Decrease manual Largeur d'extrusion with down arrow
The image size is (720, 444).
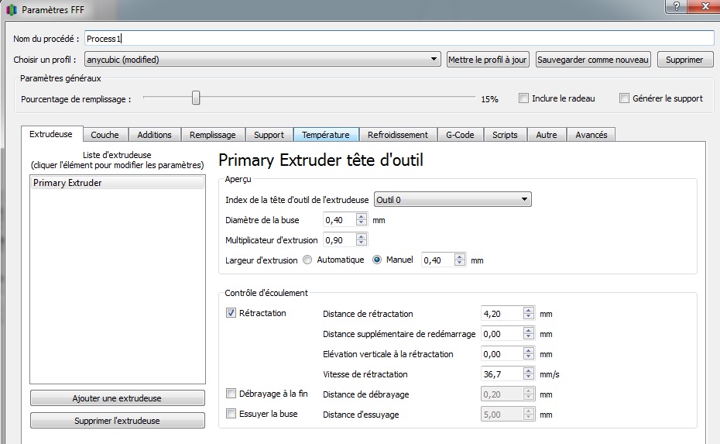coord(460,263)
